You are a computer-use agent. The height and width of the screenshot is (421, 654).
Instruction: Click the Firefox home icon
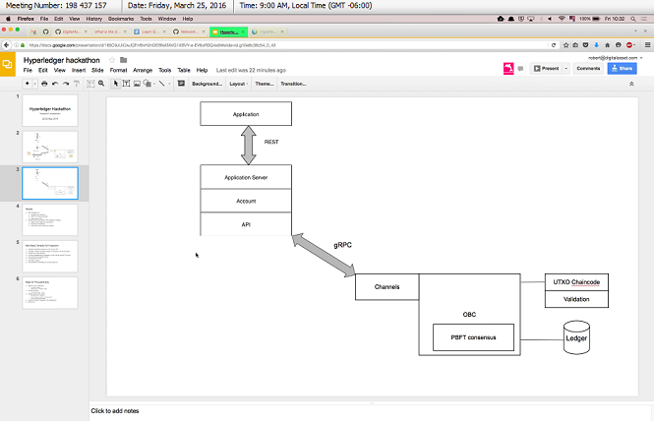[608, 45]
